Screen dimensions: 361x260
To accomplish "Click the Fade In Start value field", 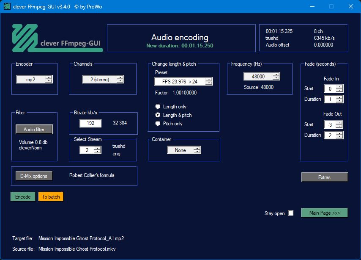I will tap(330, 89).
